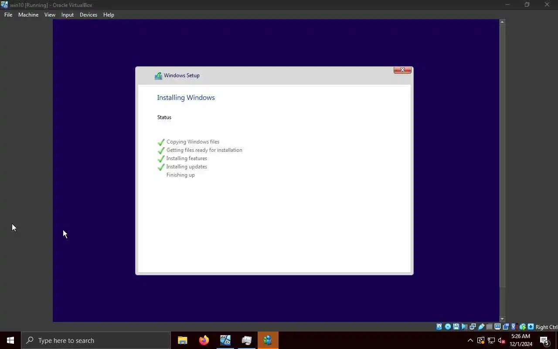This screenshot has height=349, width=558.
Task: Click the floppy disk indicator icon
Action: point(456,327)
